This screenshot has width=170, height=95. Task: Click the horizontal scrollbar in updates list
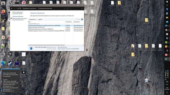(x=47, y=45)
